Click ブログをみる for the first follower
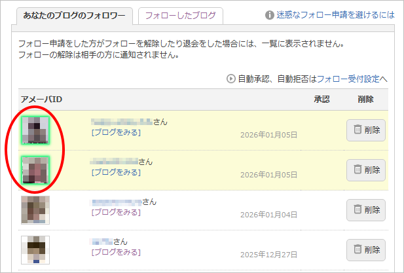404x273 pixels. tap(116, 132)
